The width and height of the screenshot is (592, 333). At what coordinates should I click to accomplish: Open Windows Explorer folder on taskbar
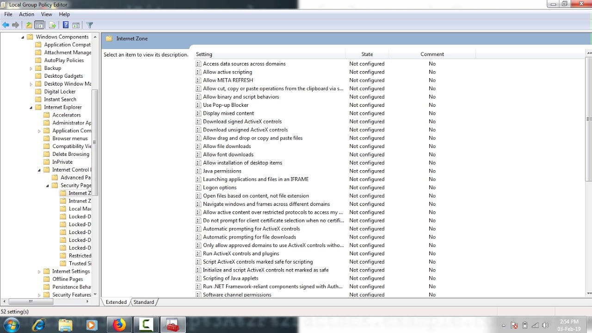point(66,325)
